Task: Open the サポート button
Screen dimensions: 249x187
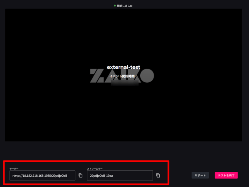Action: tap(200, 175)
